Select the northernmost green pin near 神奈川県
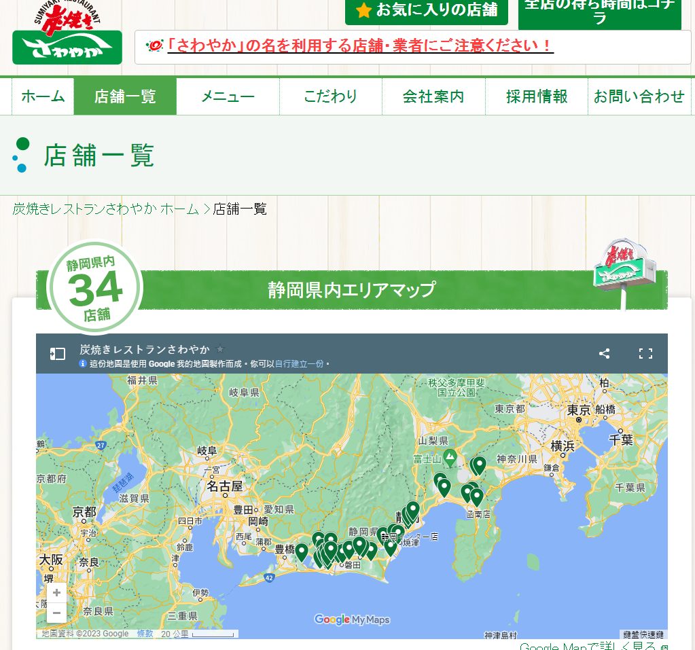 [479, 466]
